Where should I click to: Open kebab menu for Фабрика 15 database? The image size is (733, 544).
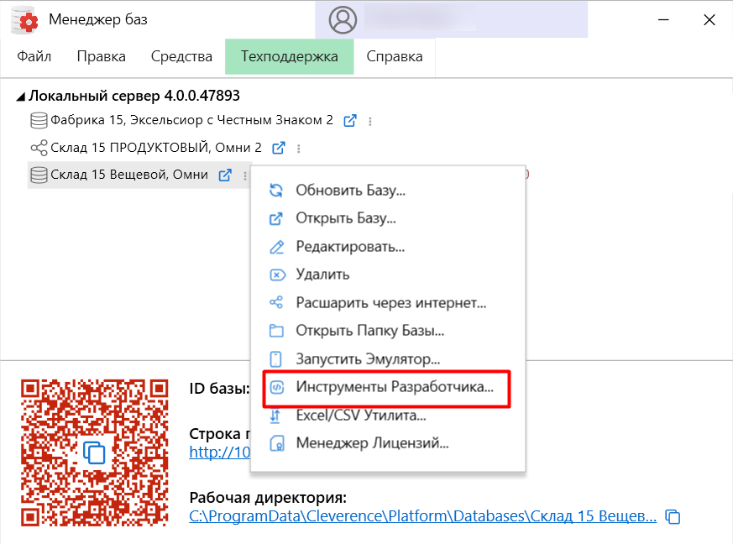[369, 120]
